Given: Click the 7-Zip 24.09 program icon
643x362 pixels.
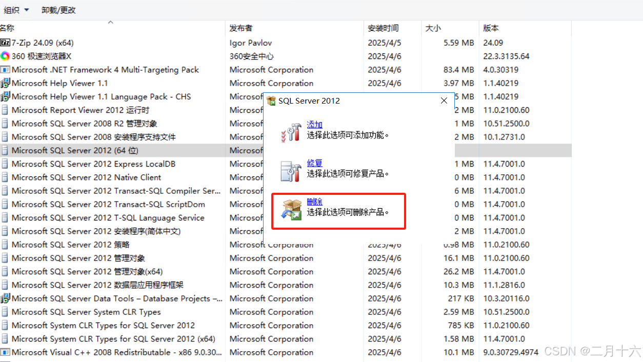Looking at the screenshot, I should [x=5, y=43].
